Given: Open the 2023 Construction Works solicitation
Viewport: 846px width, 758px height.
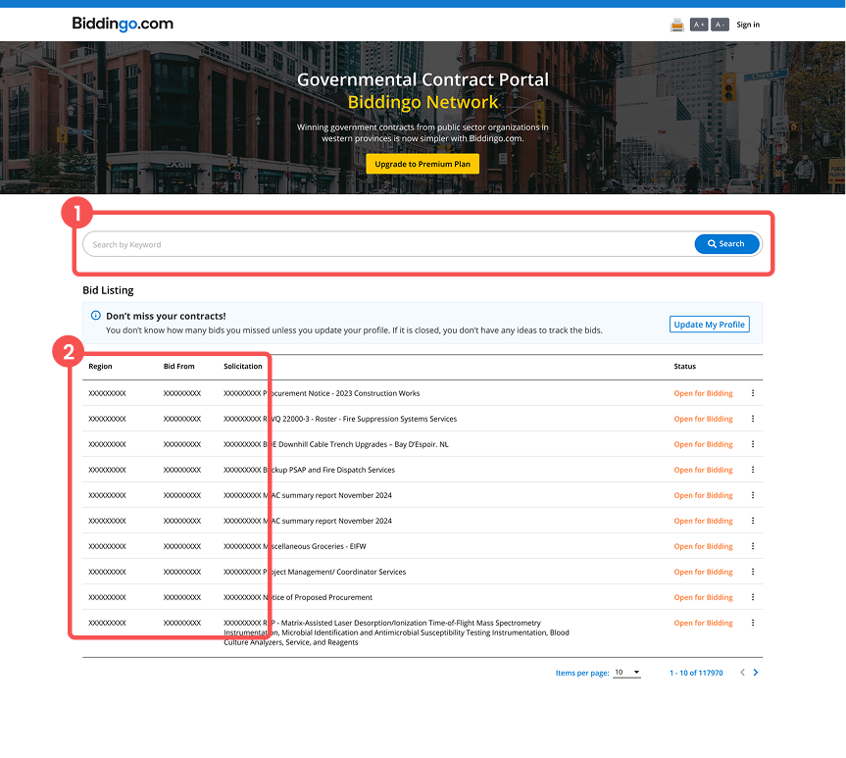Looking at the screenshot, I should pyautogui.click(x=322, y=393).
